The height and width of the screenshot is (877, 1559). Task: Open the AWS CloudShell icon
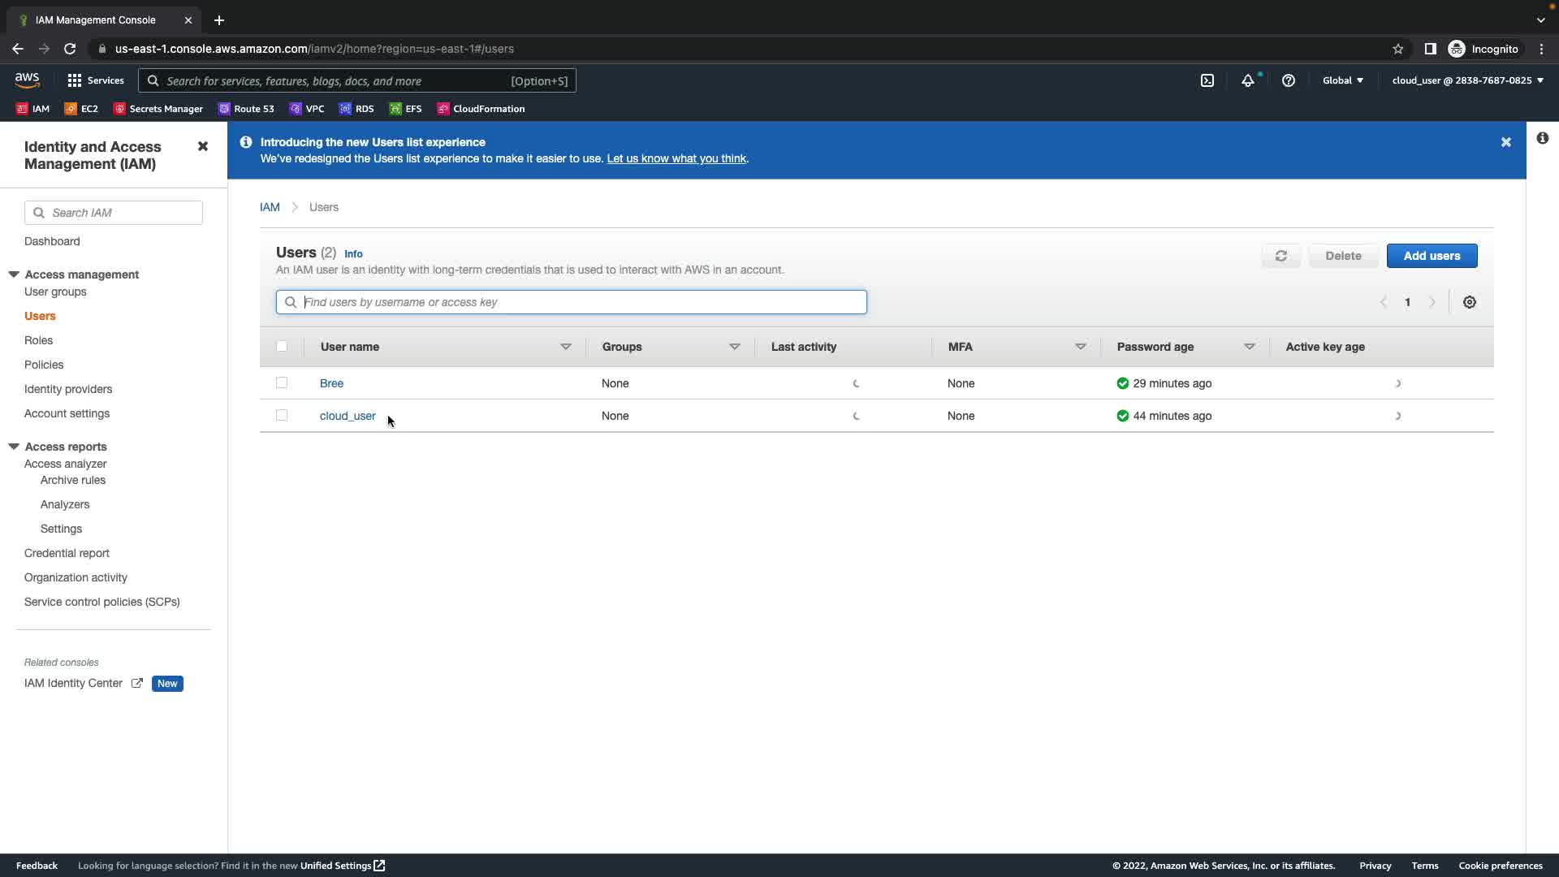[x=1207, y=80]
